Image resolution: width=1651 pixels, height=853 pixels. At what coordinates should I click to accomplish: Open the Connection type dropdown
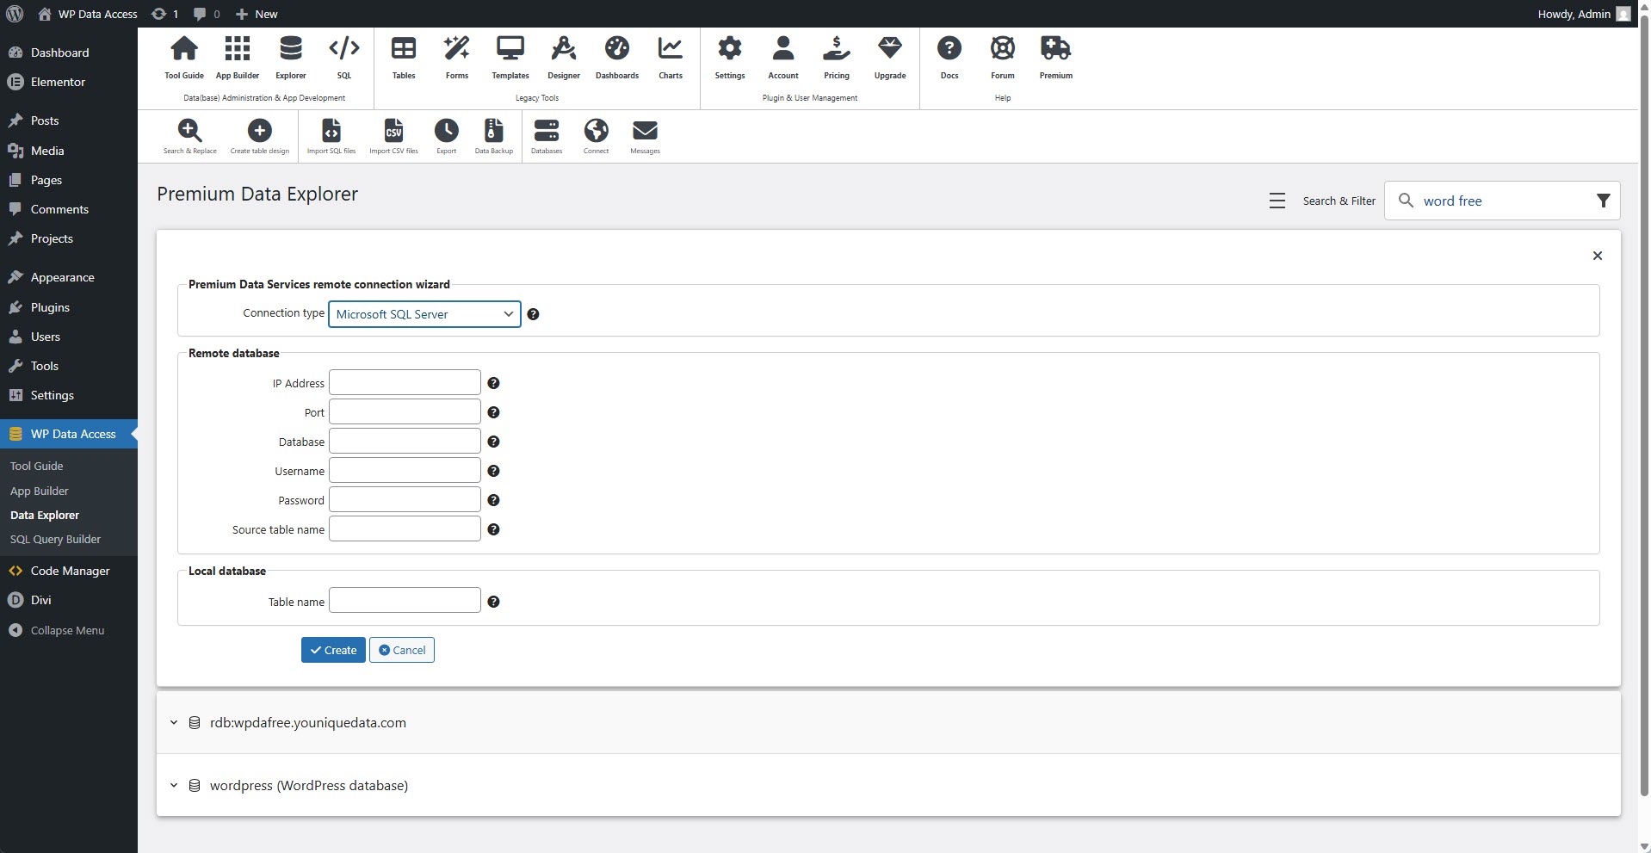click(x=424, y=314)
